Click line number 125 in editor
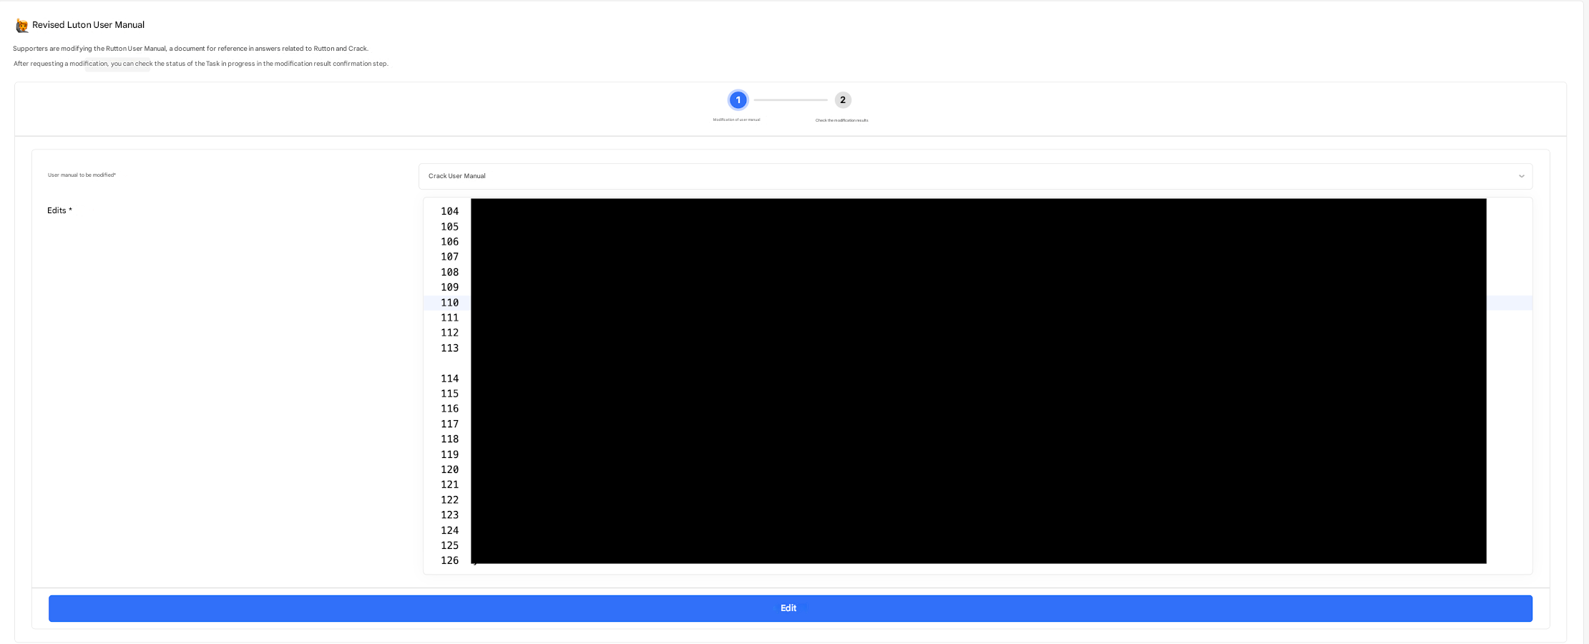Screen dimensions: 1589x644 449,545
